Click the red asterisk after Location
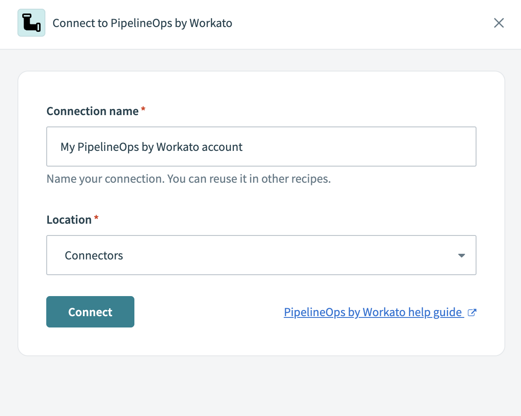521x416 pixels. pos(96,219)
